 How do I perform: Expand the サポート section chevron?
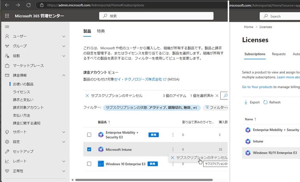[x=64, y=132]
